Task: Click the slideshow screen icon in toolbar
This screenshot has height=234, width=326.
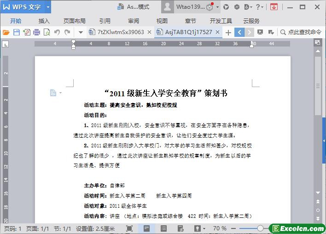Action: pos(260,32)
